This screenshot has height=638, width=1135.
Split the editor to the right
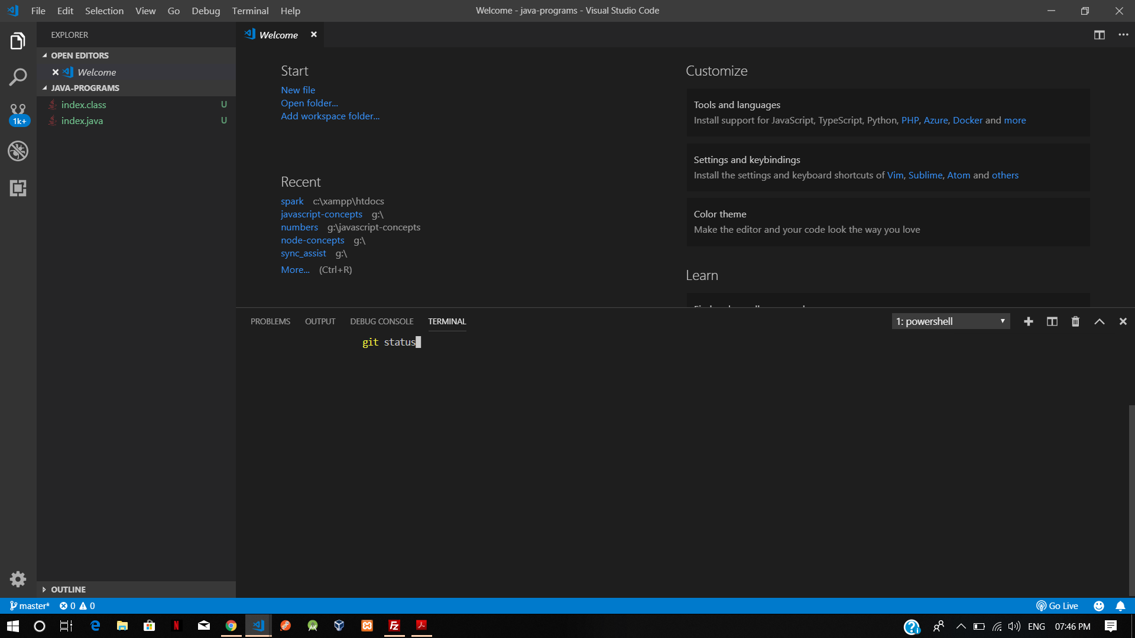1099,35
